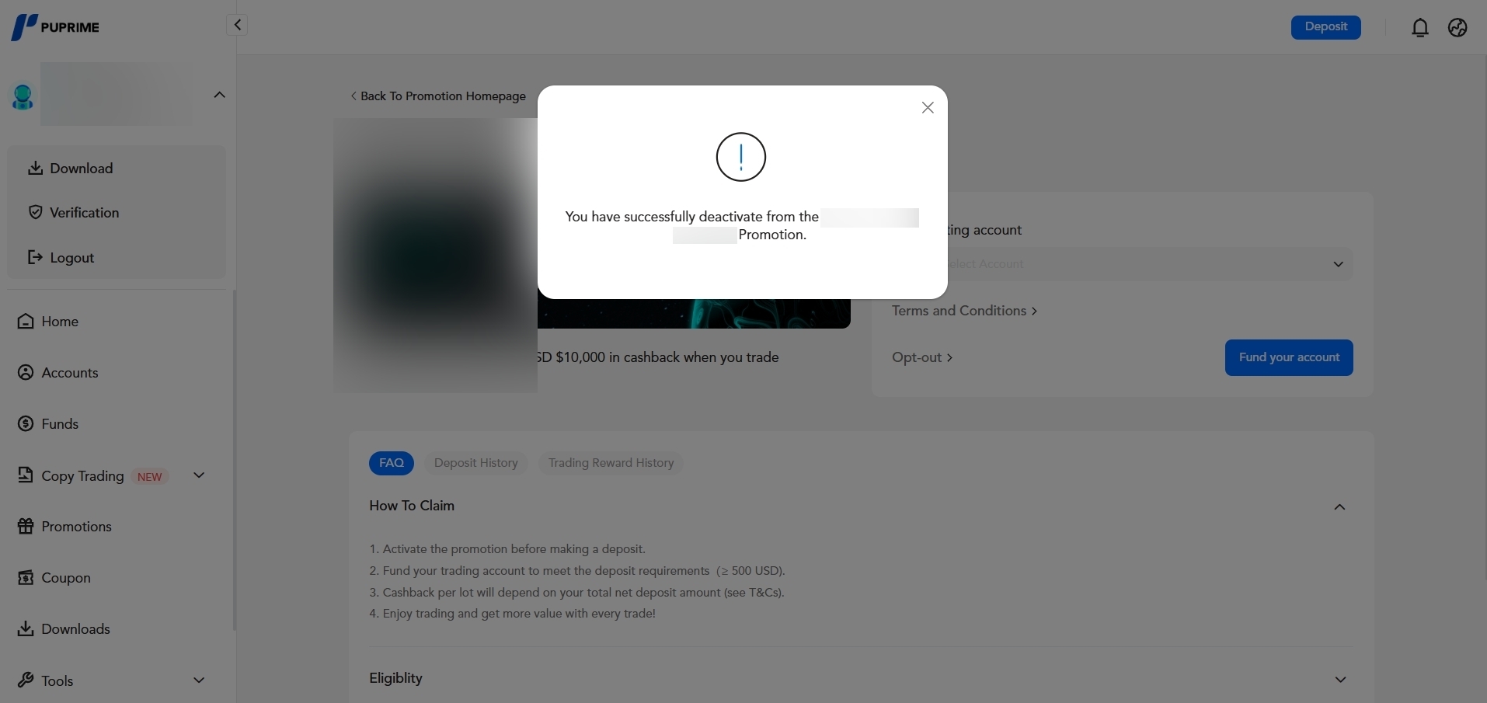The height and width of the screenshot is (703, 1487).
Task: Go to Funds in the sidebar
Action: point(48,424)
